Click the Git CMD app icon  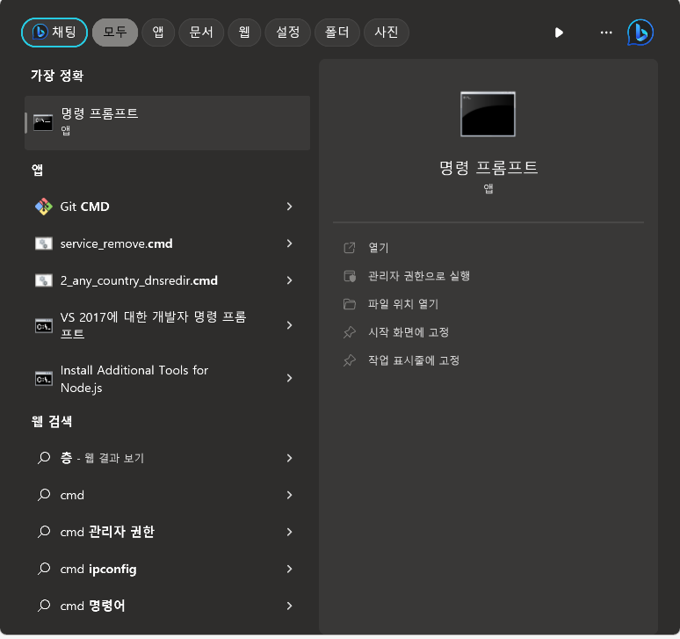[44, 207]
